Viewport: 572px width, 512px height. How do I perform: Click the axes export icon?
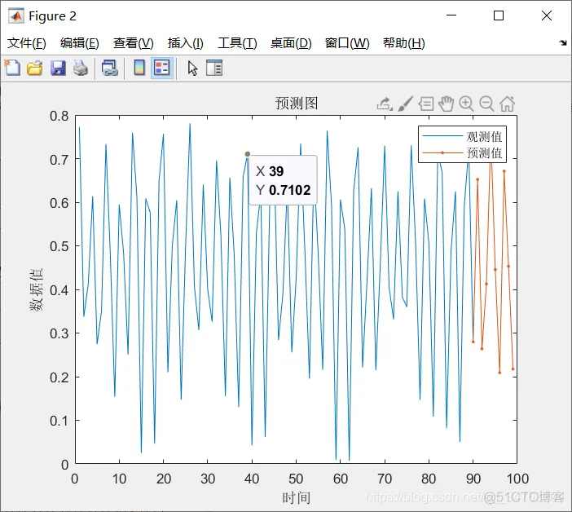(x=385, y=104)
